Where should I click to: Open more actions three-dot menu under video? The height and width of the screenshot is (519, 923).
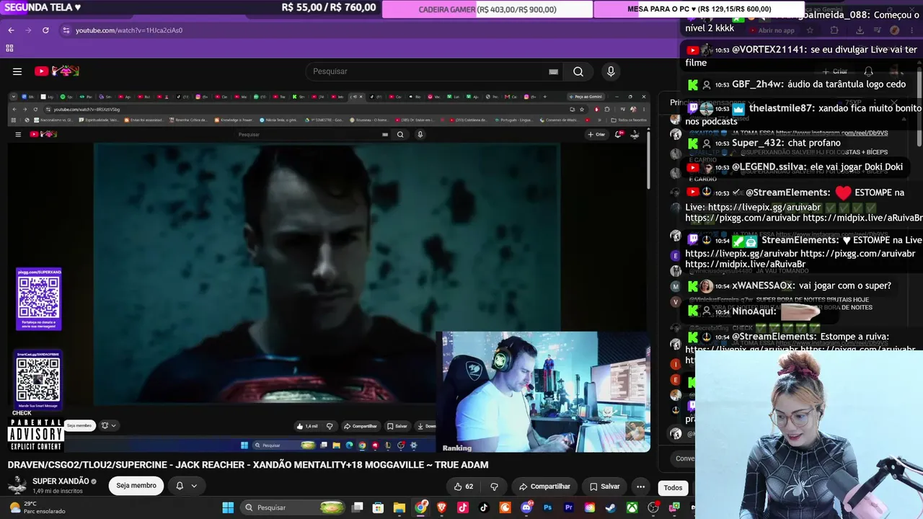click(640, 487)
